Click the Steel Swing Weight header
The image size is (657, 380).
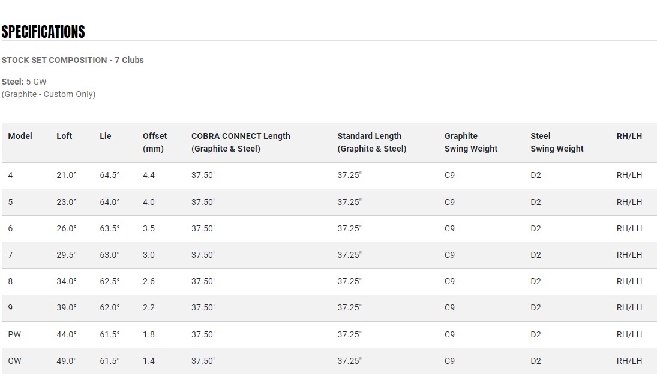(x=557, y=142)
